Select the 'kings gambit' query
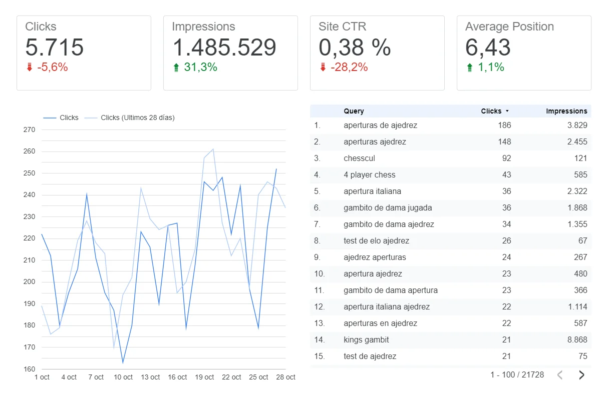The height and width of the screenshot is (415, 601). coord(366,340)
